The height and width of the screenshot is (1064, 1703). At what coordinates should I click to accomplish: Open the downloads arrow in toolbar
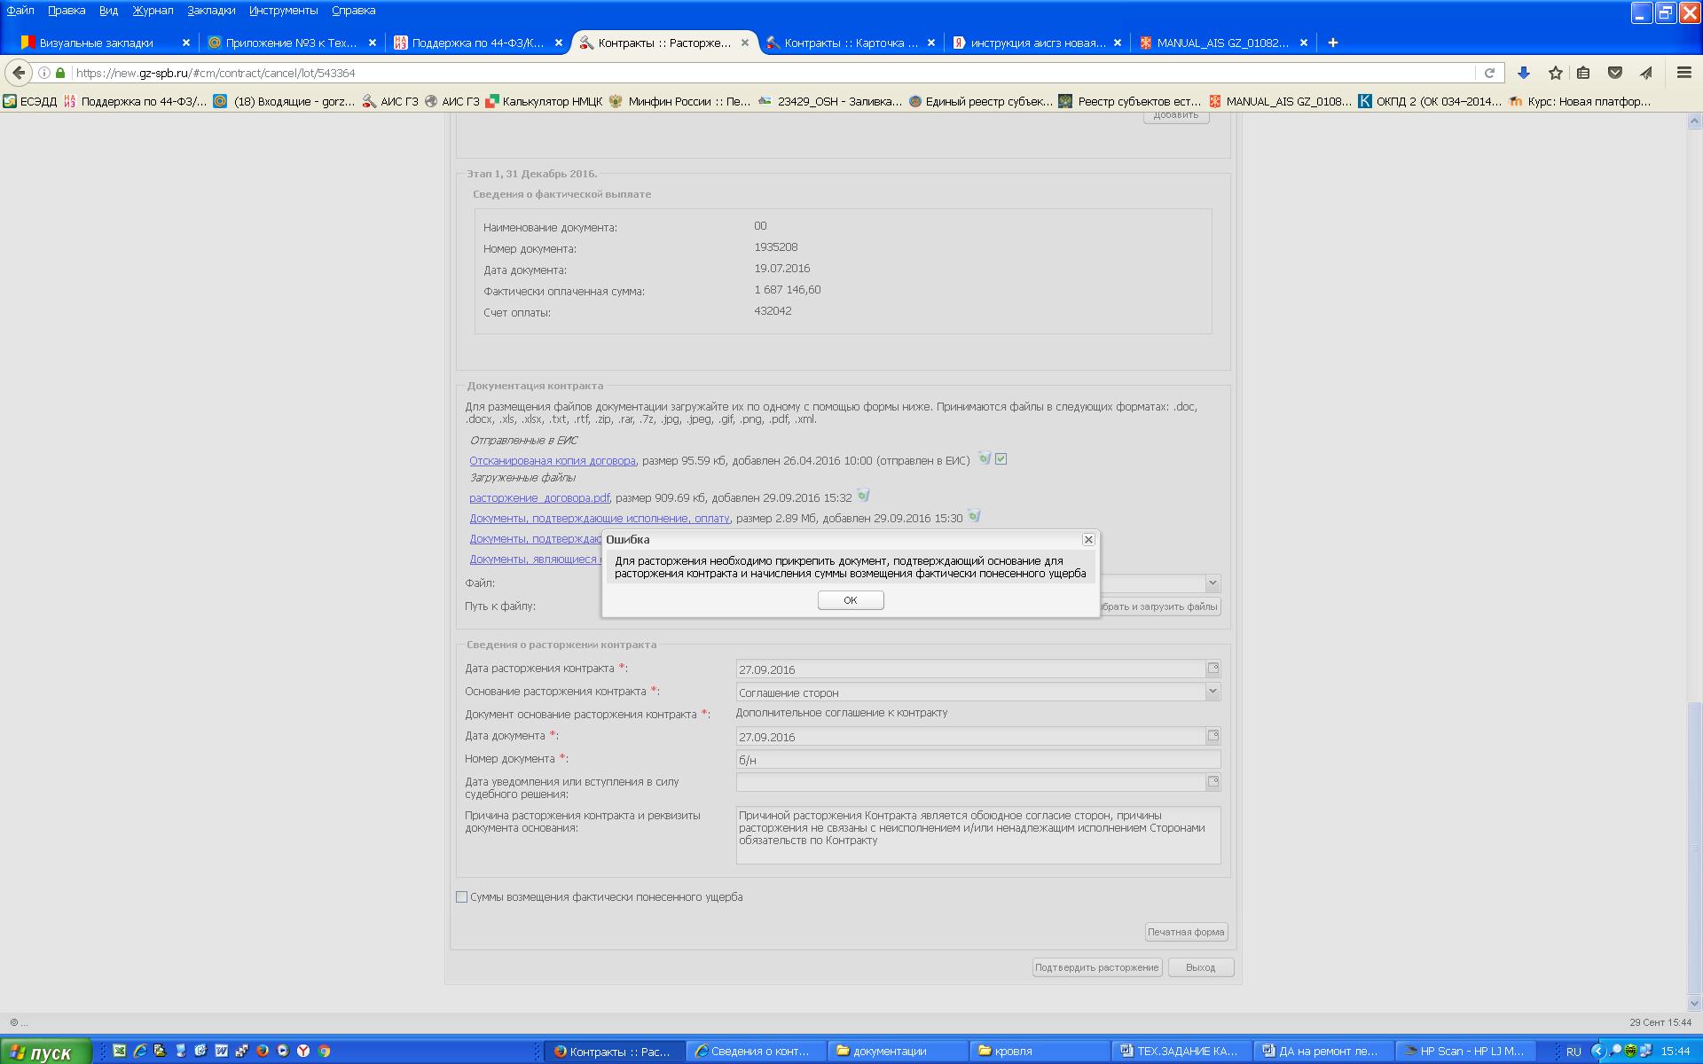1523,73
